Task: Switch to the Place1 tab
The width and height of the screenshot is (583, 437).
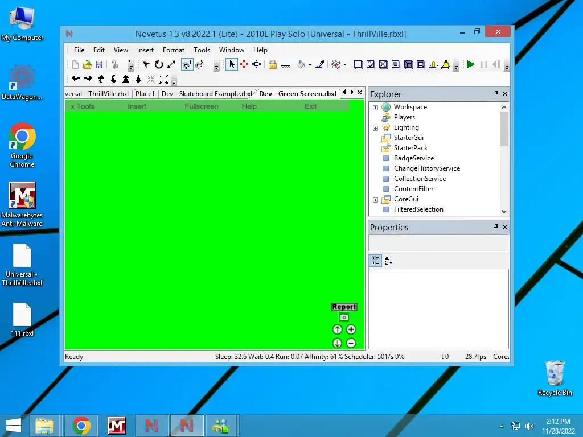Action: point(145,94)
